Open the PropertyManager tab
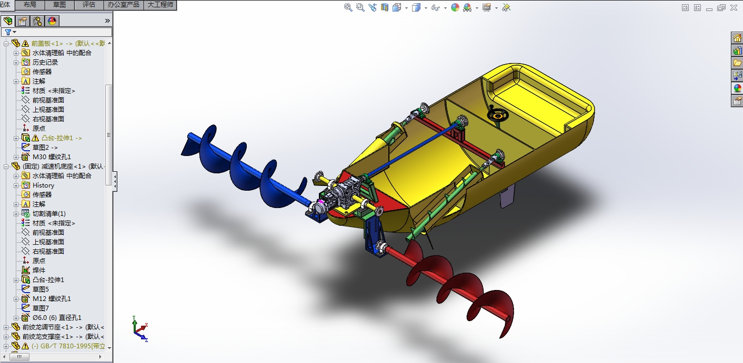Viewport: 743px width, 363px height. (23, 21)
